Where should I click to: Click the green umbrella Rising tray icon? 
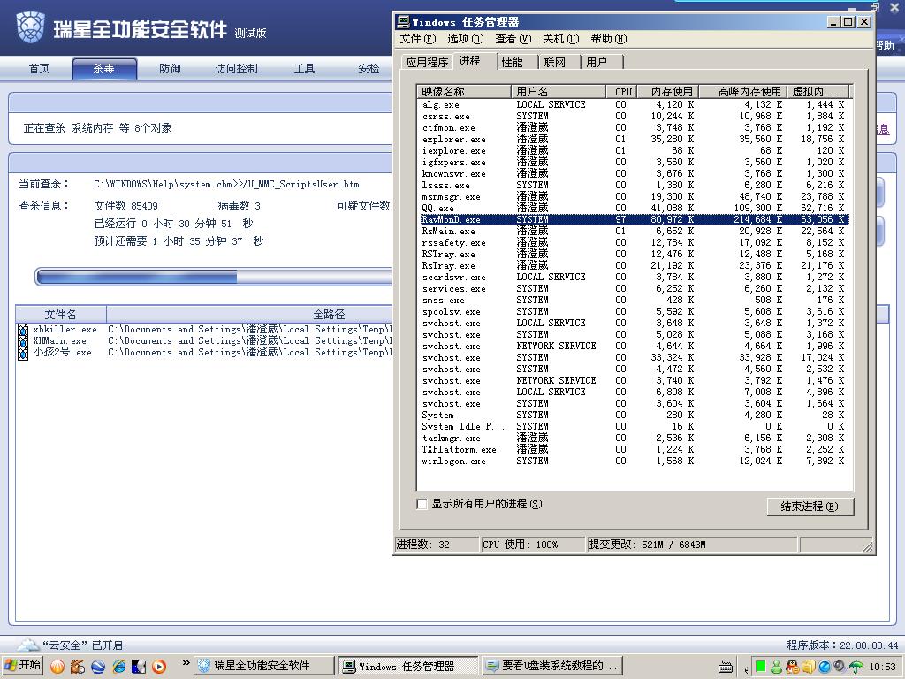coord(856,667)
